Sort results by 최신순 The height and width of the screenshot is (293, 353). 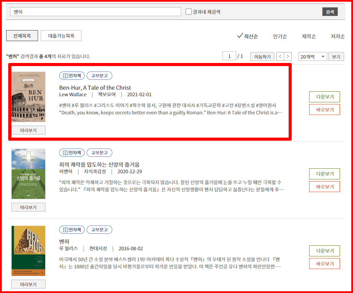tap(248, 36)
